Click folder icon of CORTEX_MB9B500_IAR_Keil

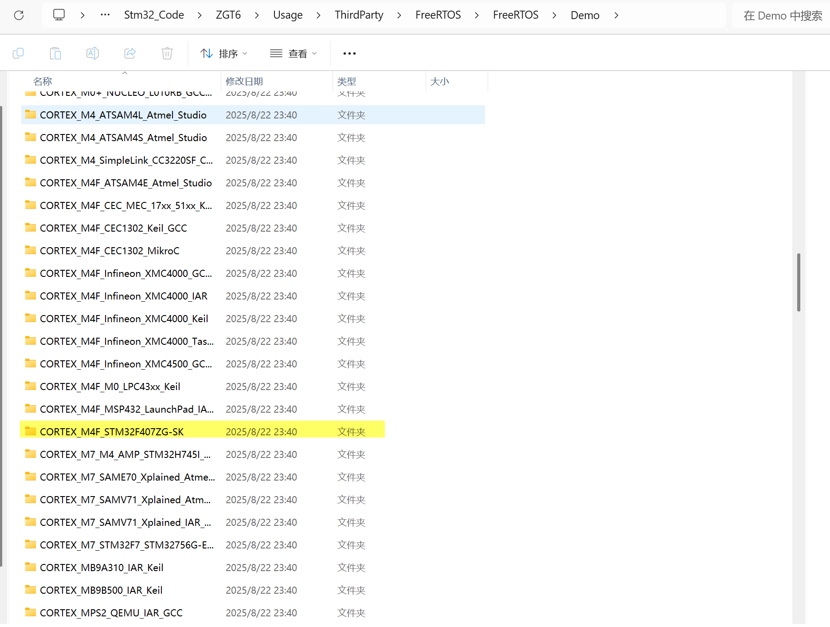31,590
